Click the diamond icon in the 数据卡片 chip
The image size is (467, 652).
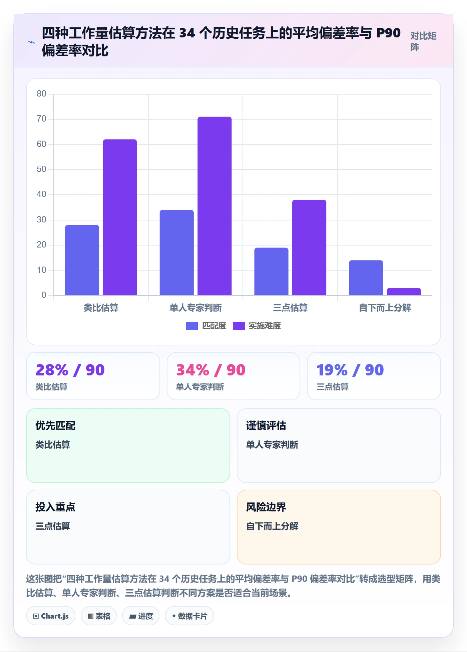tap(174, 616)
